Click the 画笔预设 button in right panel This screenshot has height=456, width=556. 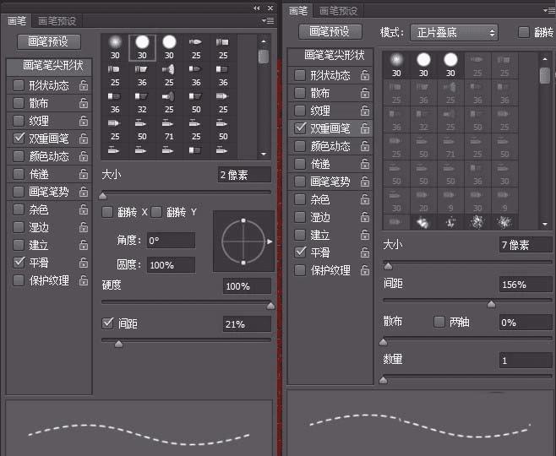(x=330, y=31)
